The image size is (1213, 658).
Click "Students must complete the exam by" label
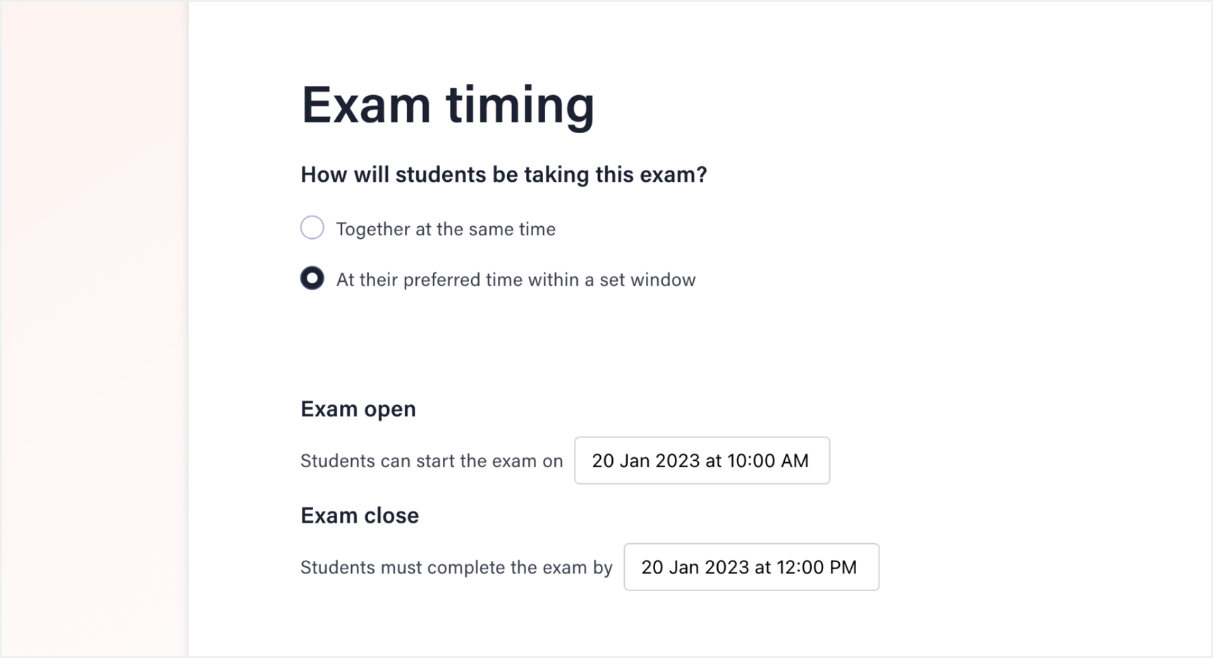click(x=456, y=567)
